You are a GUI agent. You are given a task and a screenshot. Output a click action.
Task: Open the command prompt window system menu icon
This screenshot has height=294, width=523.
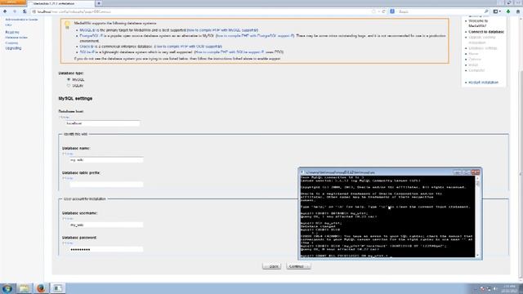[302, 172]
